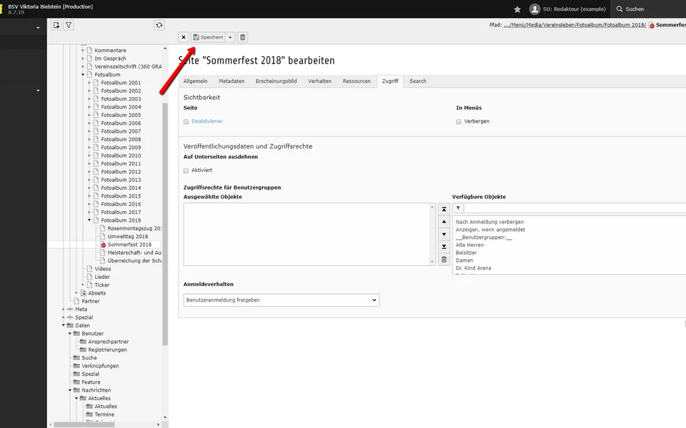This screenshot has width=686, height=428.
Task: Open the Anmeldeverhalten dropdown
Action: pos(281,300)
